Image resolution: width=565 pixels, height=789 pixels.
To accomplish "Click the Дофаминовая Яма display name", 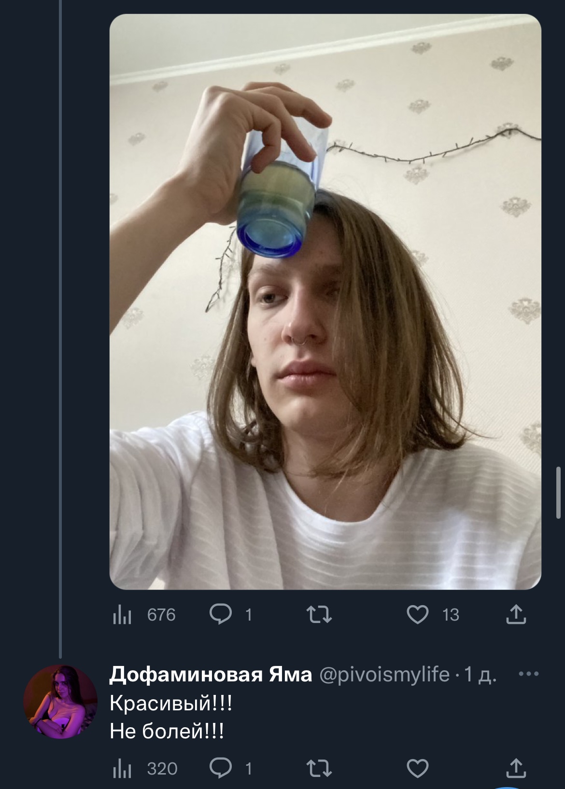I will tap(211, 674).
